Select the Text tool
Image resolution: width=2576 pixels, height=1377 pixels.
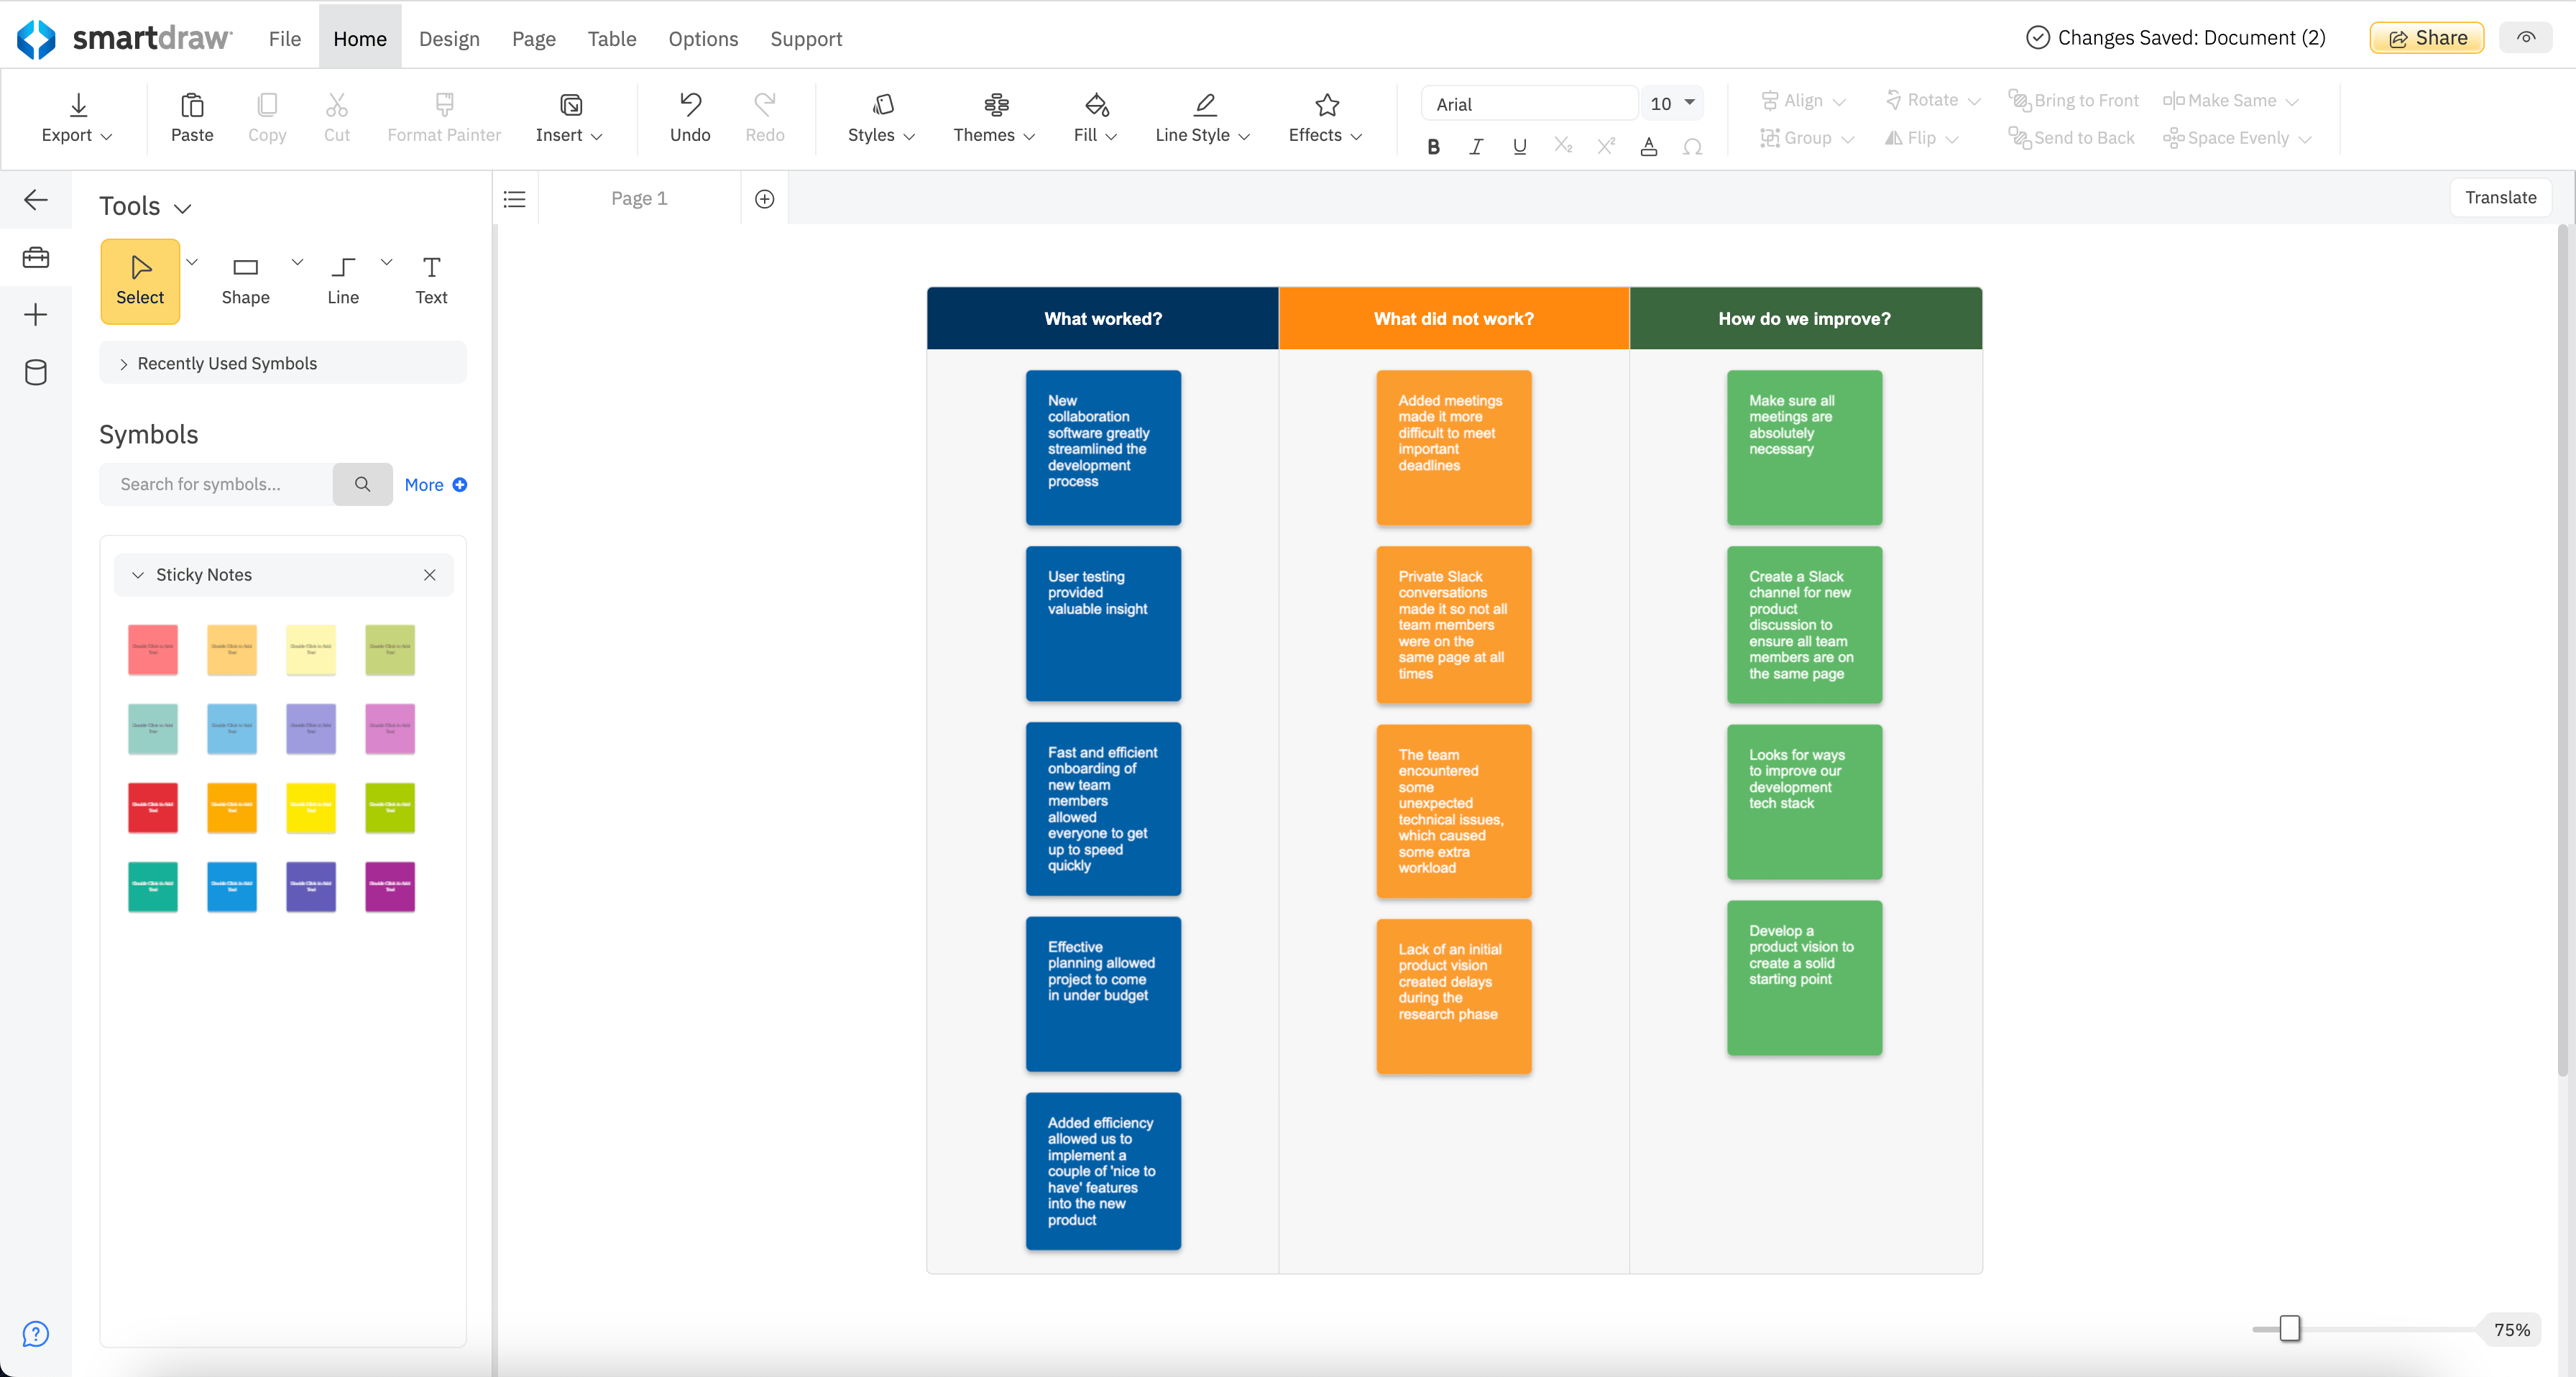[x=431, y=280]
